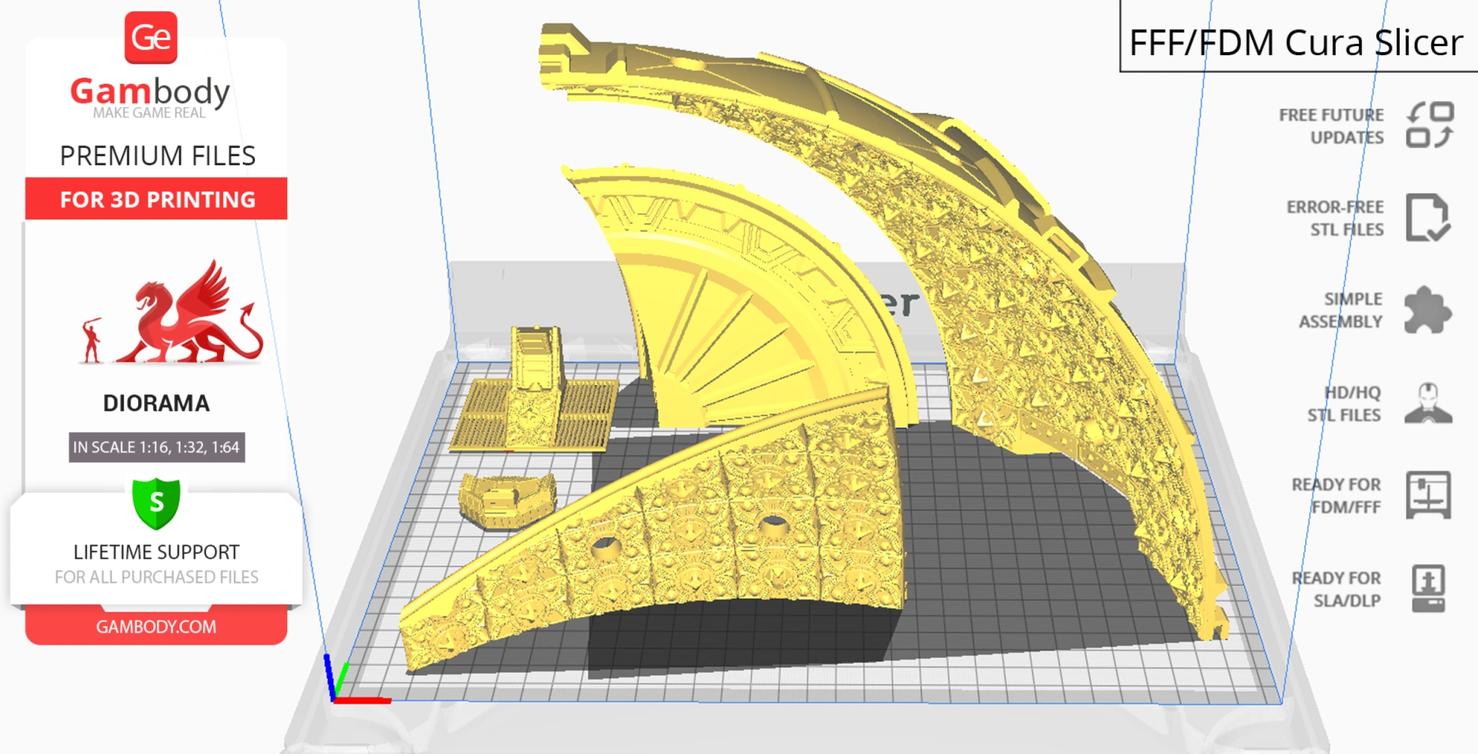Select the small grated platform model

(535, 400)
